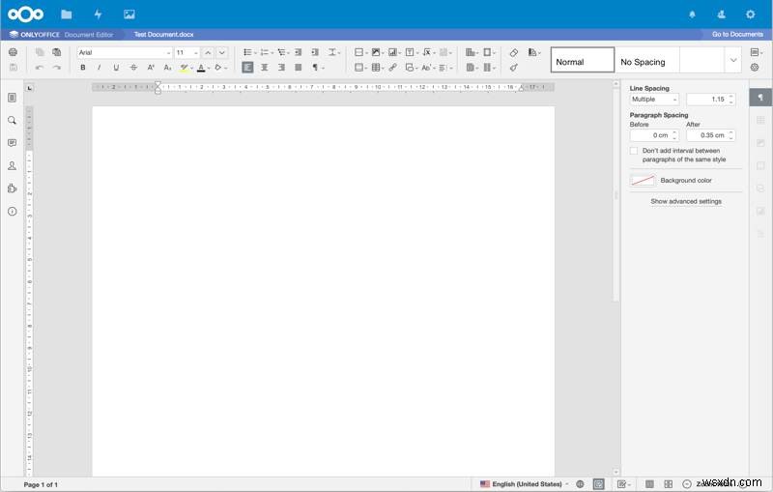773x492 pixels.
Task: Open the plugins icon in left sidebar
Action: click(13, 188)
